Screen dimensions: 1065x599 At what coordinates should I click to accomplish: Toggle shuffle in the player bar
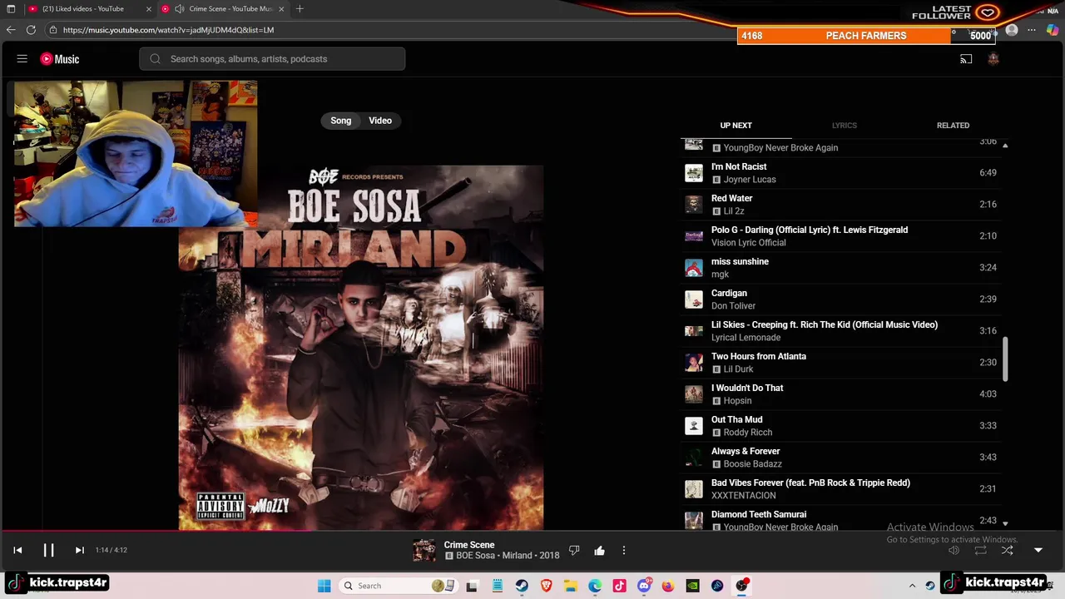[x=1007, y=550]
